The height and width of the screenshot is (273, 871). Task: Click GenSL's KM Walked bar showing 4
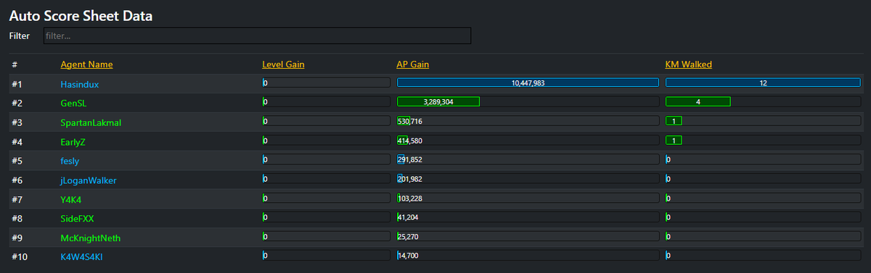763,101
